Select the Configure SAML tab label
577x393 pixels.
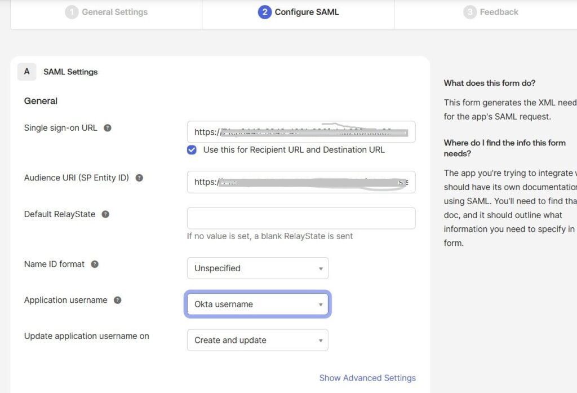click(x=307, y=12)
